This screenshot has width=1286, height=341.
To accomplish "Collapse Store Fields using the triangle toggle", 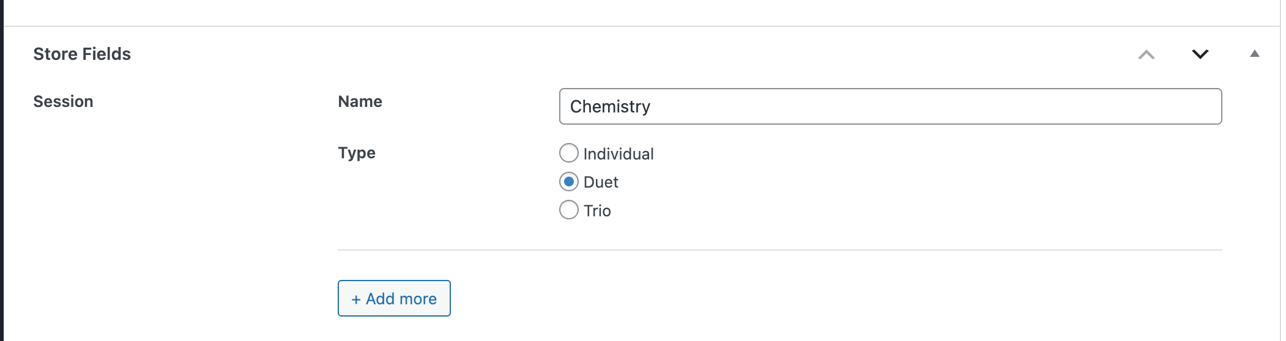I will point(1254,54).
